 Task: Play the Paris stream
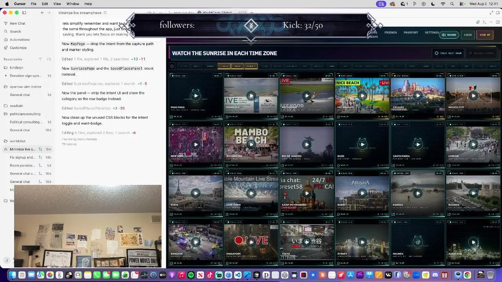click(196, 193)
